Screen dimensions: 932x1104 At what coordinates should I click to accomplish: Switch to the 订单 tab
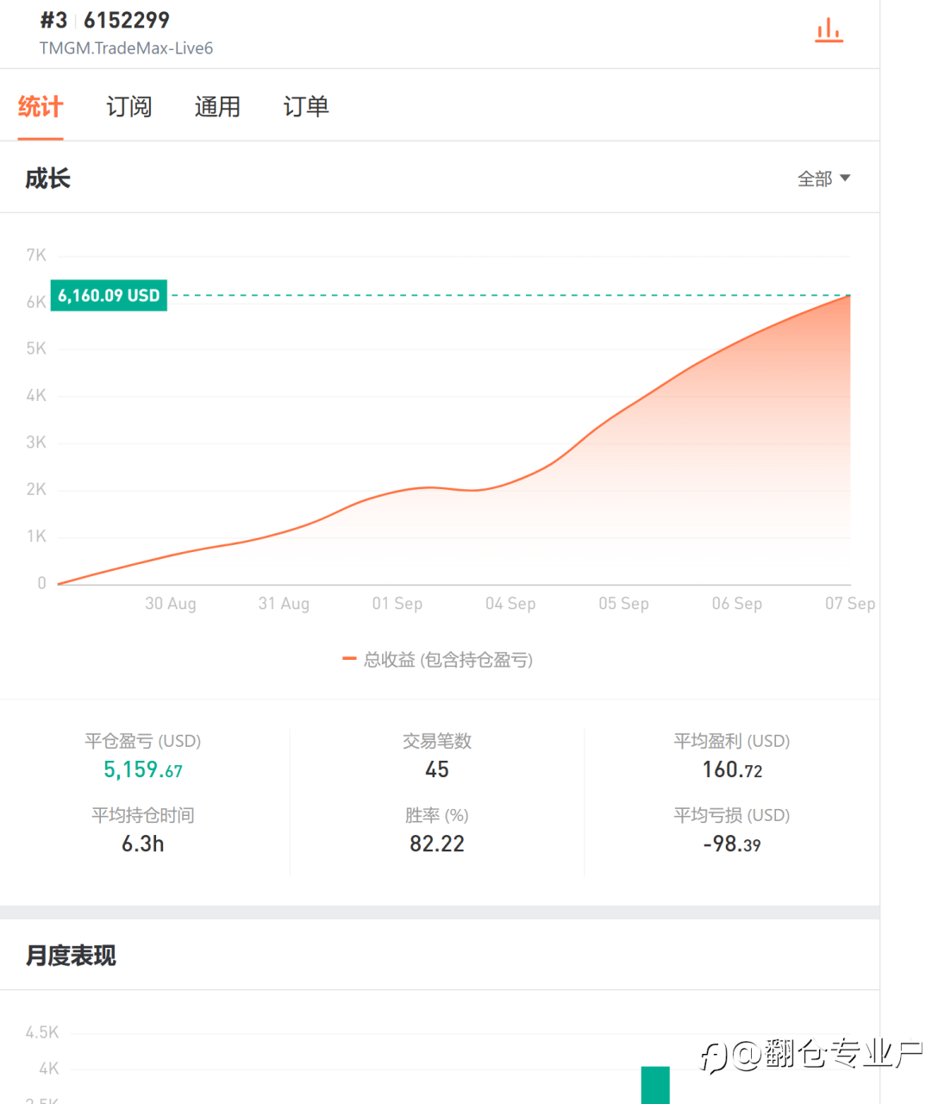306,107
